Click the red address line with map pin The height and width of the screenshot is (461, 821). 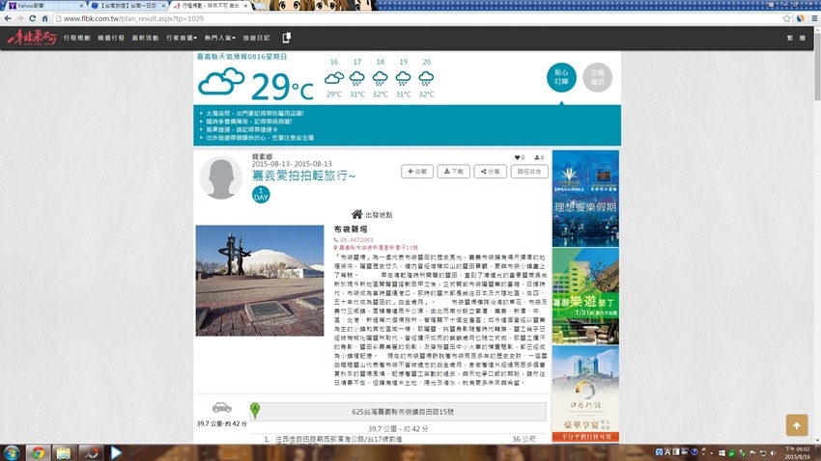point(376,247)
